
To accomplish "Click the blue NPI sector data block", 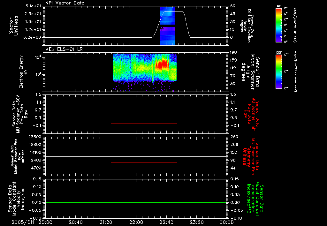I will click(168, 26).
